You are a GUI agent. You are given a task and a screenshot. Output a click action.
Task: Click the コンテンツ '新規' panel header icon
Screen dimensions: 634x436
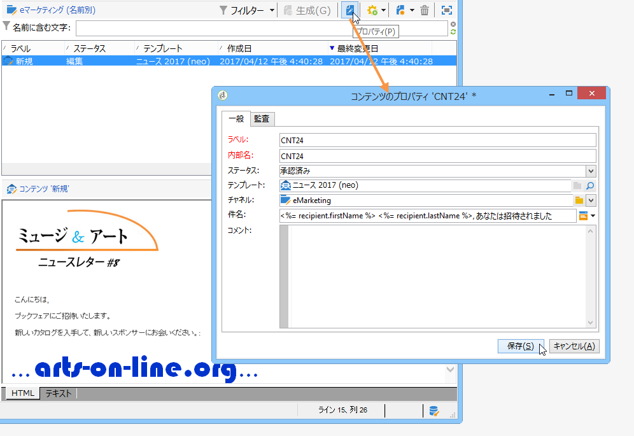(x=11, y=189)
